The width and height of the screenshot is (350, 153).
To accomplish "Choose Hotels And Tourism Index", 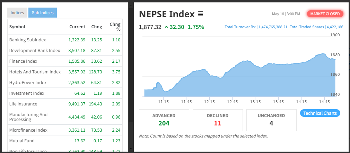I will coord(35,72).
